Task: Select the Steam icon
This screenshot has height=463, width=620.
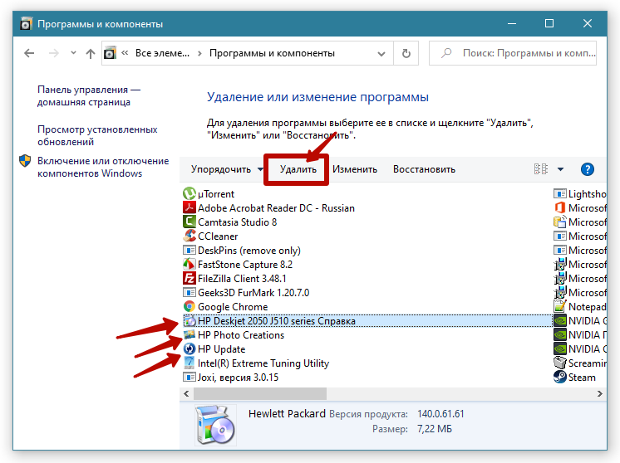Action: (560, 378)
